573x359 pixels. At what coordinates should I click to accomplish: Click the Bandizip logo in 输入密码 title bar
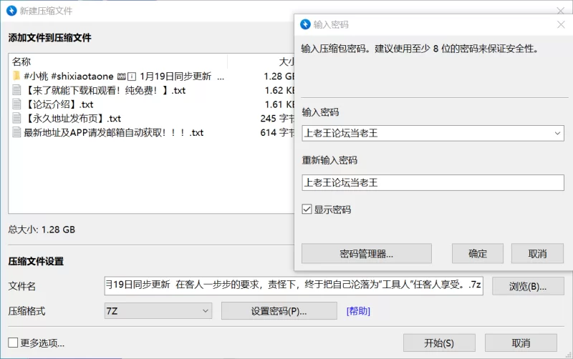(x=305, y=24)
